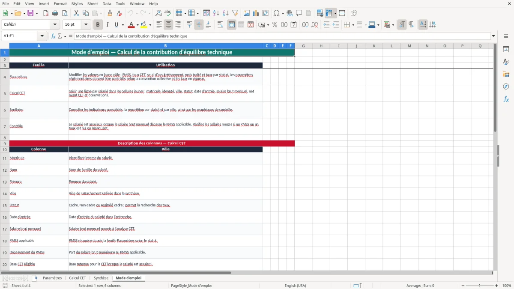Click the Insert Comment icon
Viewport: 514px width, 289px height.
coord(299,13)
